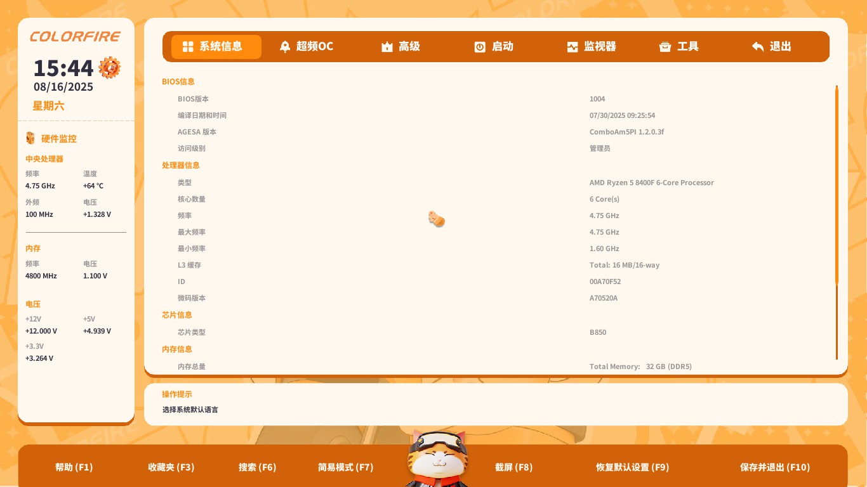Screen dimensions: 867x487
Task: Open the 监视器 tab
Action: click(x=592, y=47)
